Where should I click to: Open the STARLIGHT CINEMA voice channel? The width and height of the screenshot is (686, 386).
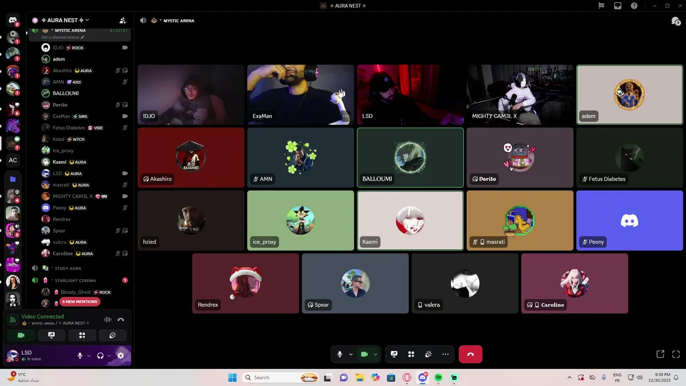coord(75,280)
